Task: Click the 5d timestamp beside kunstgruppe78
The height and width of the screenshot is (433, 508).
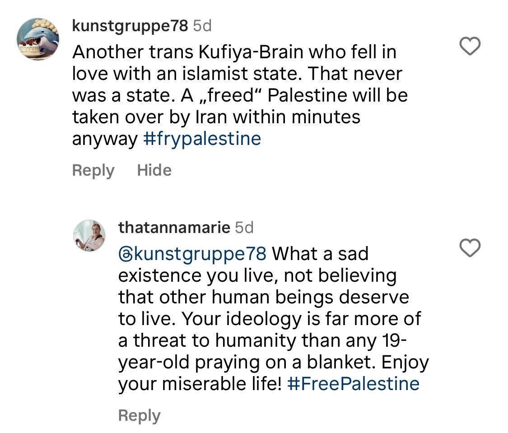Action: [x=202, y=26]
